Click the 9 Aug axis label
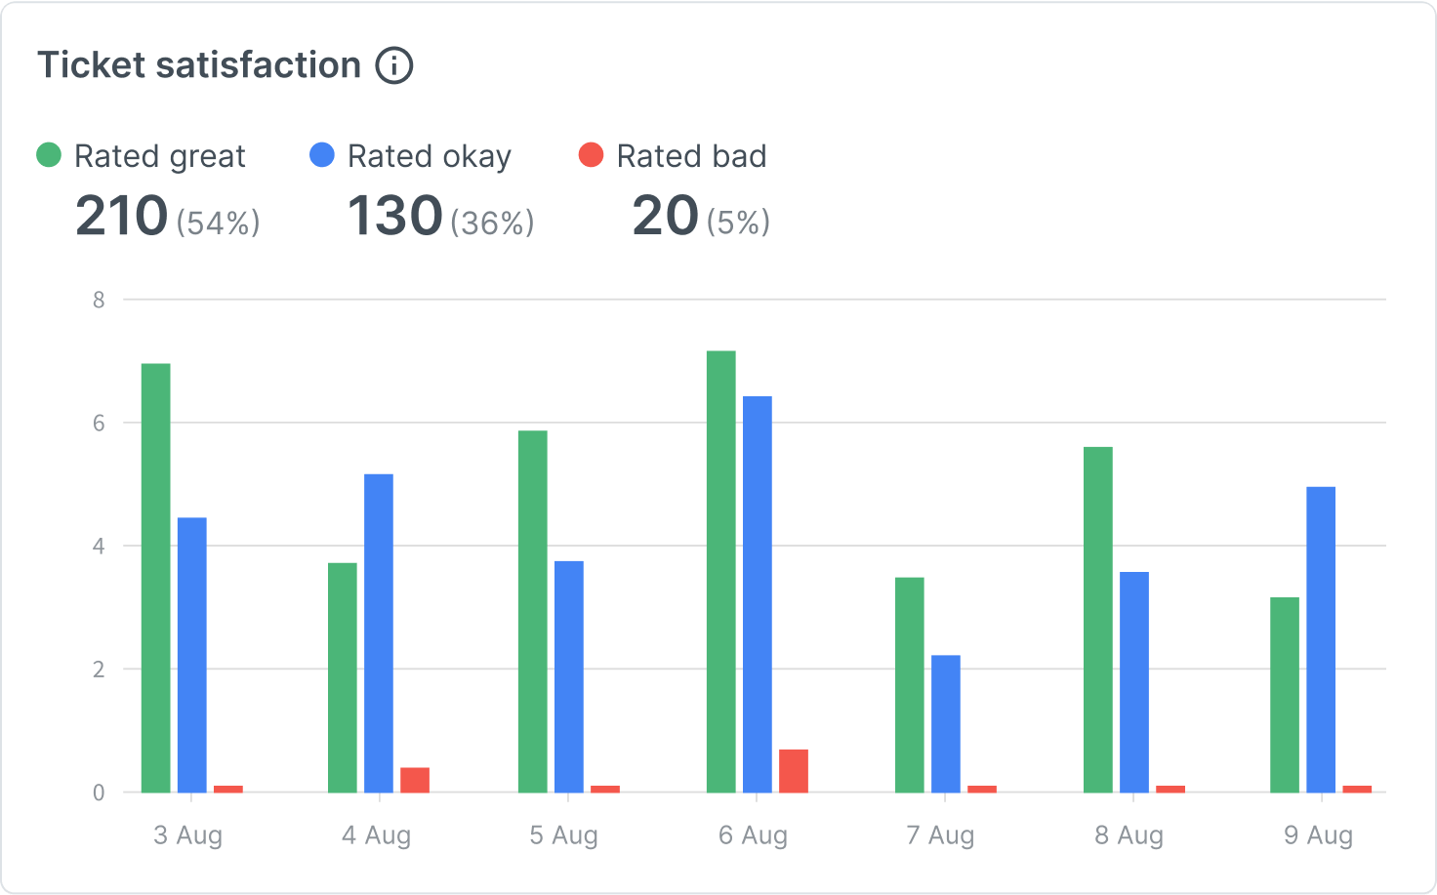The height and width of the screenshot is (895, 1437). pyautogui.click(x=1318, y=835)
